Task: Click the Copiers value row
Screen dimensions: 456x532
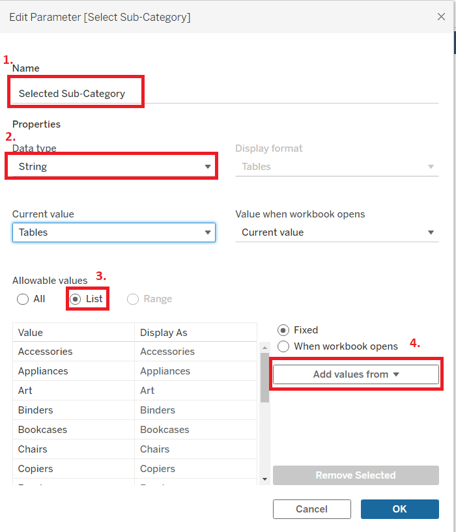Action: pyautogui.click(x=36, y=469)
